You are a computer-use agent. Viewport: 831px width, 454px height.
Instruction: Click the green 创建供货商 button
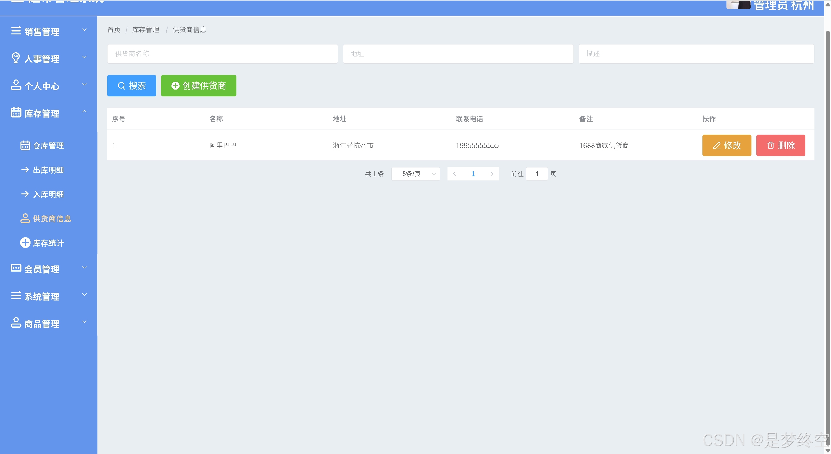(198, 86)
